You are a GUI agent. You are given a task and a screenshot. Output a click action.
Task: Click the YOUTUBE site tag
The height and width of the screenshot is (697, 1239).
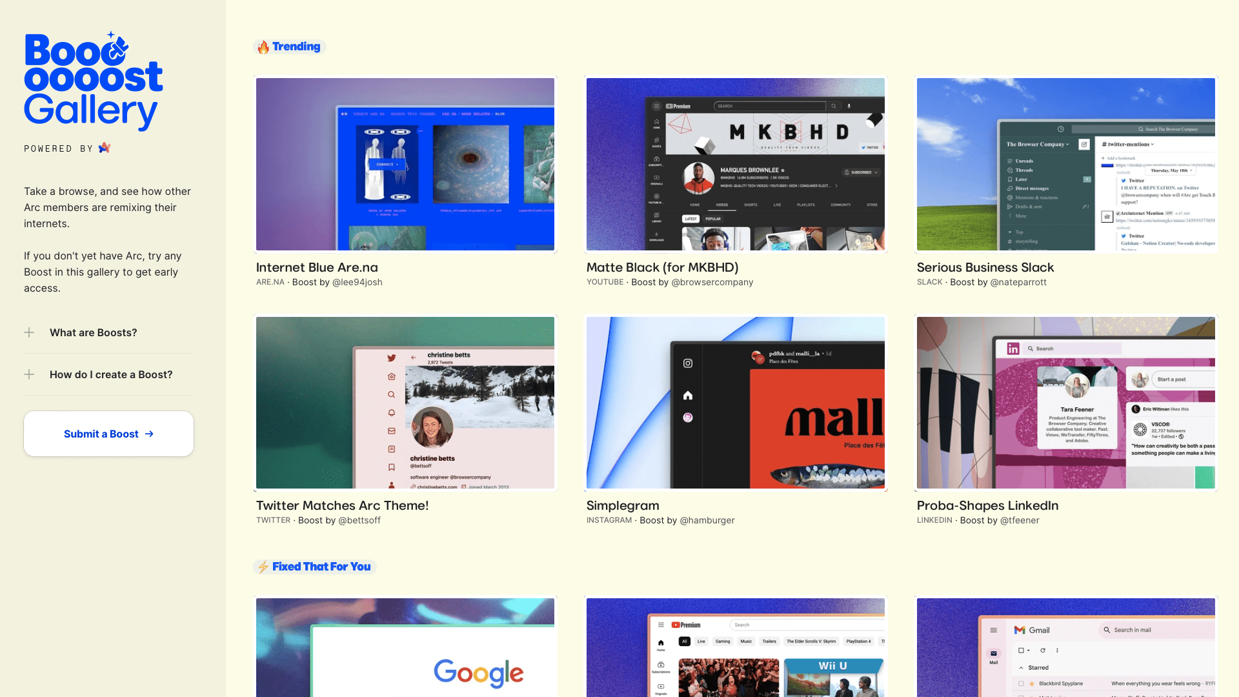coord(605,282)
